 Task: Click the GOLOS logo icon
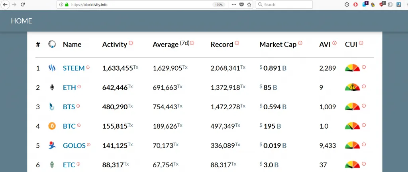[x=52, y=145]
